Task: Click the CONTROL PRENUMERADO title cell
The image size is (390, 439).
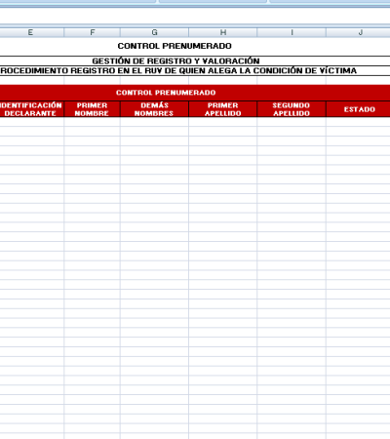Action: [175, 46]
